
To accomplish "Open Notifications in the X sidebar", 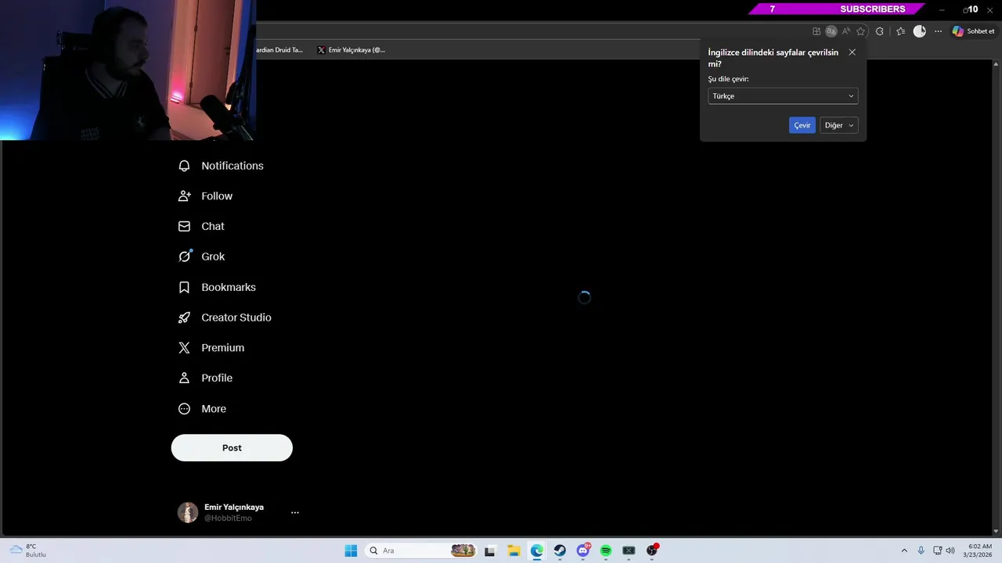I will coord(222,166).
